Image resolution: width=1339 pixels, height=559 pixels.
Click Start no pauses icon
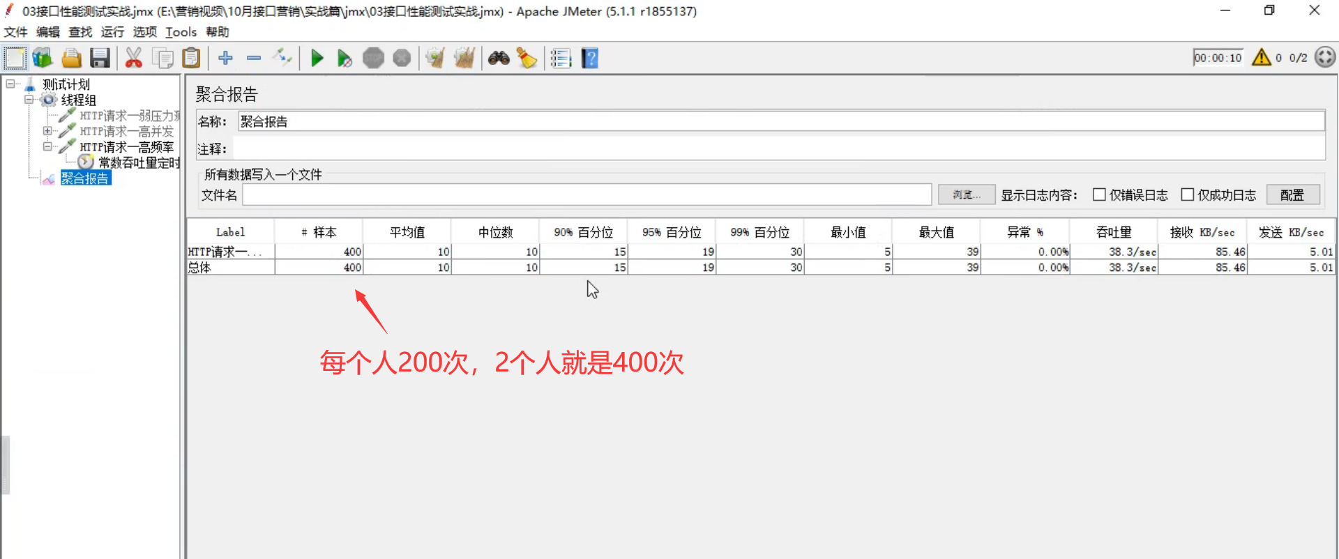345,58
